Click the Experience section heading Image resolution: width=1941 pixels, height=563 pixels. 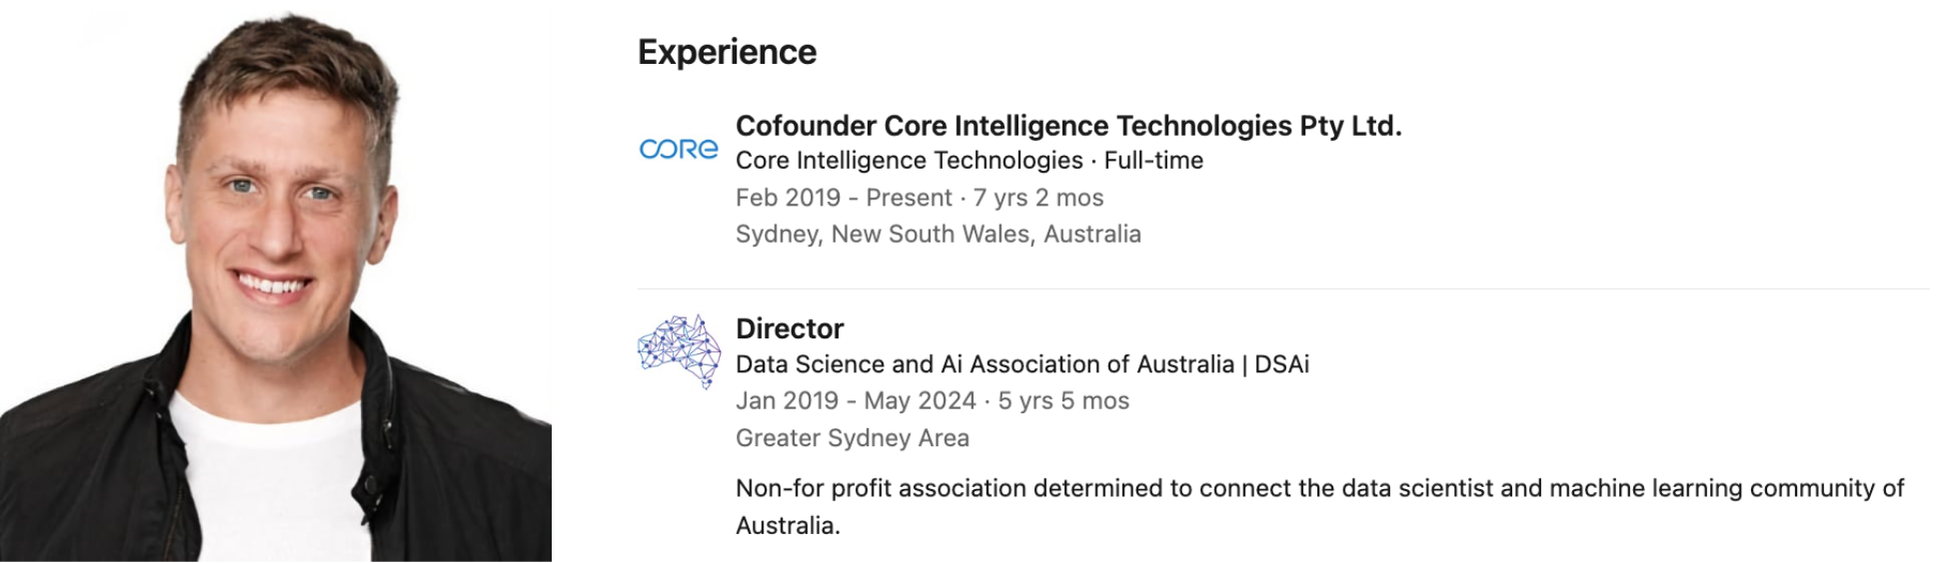point(727,52)
